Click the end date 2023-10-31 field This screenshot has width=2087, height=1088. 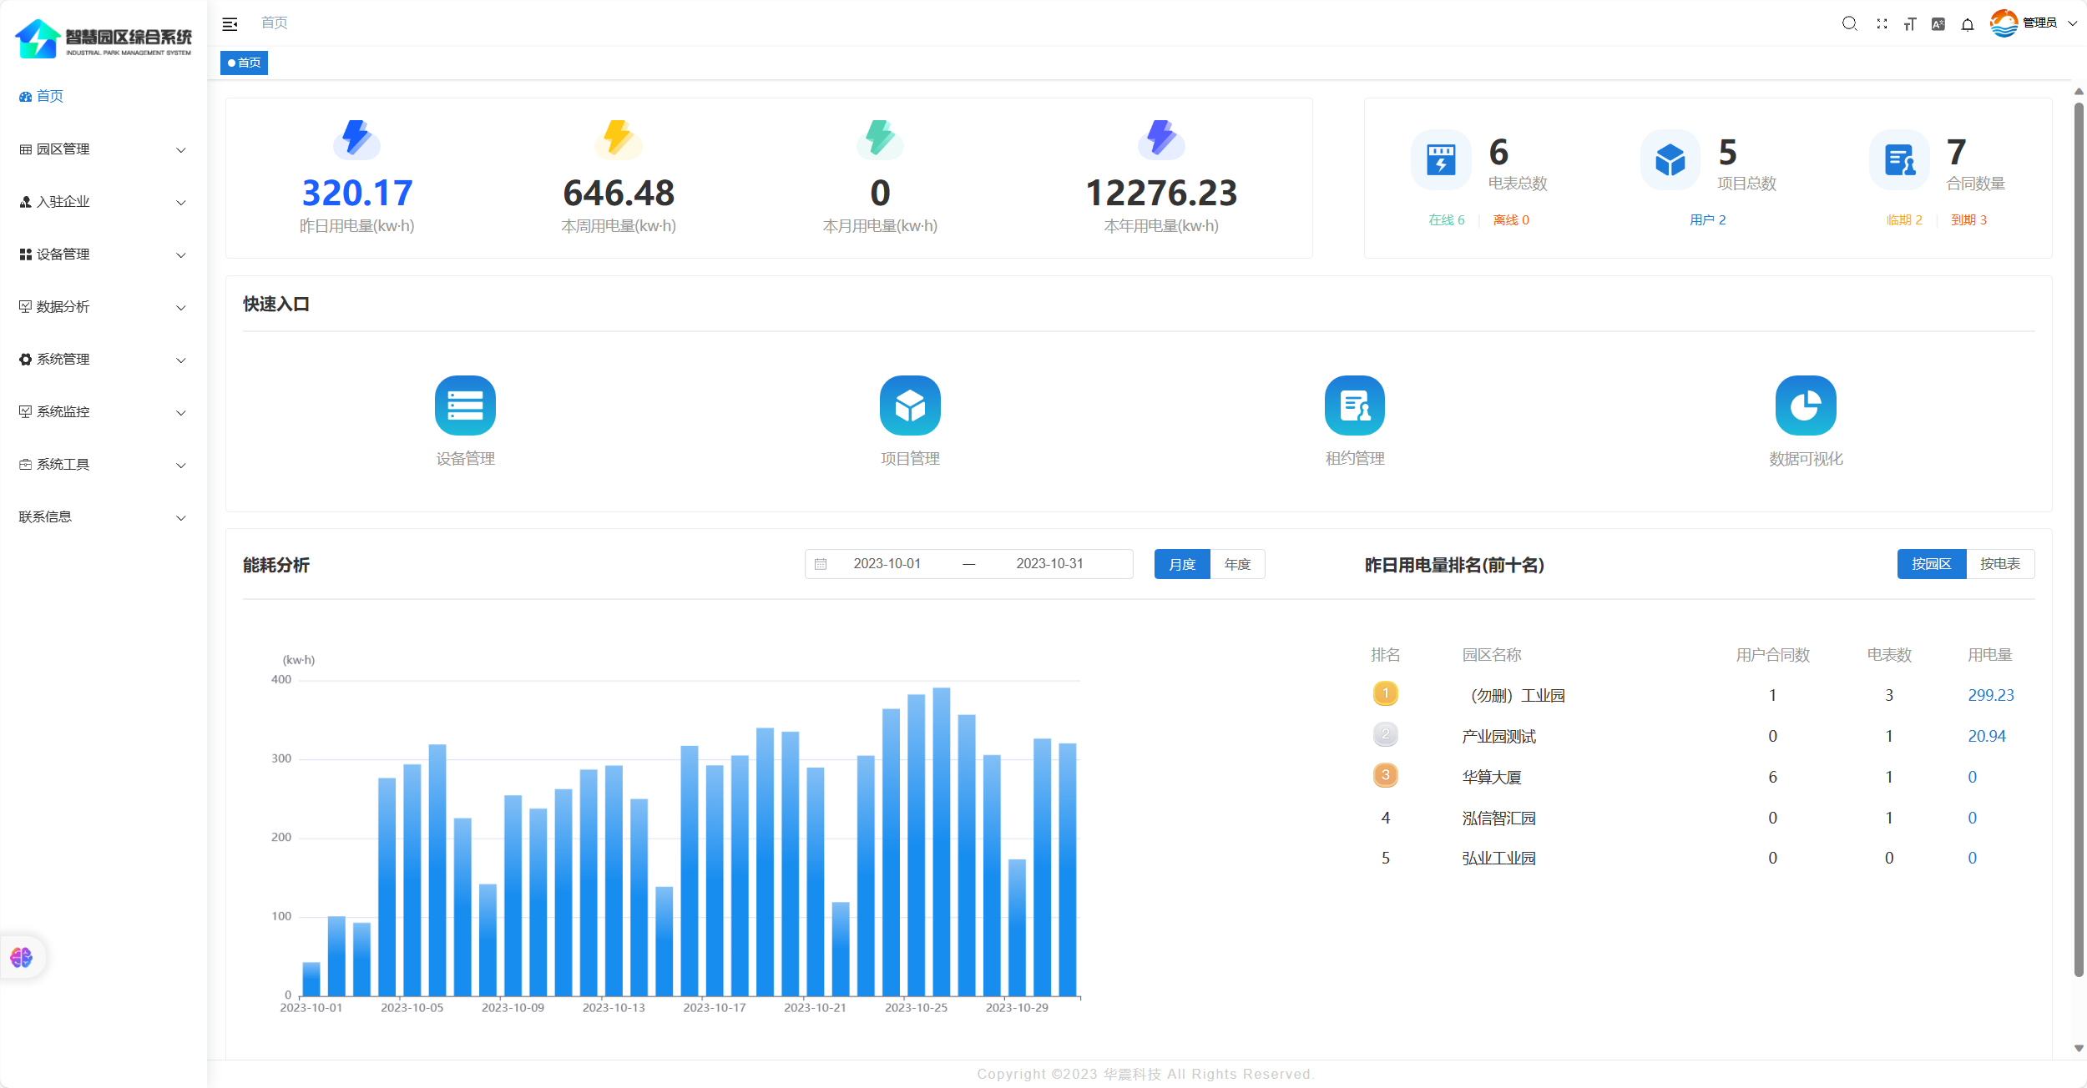click(1049, 564)
